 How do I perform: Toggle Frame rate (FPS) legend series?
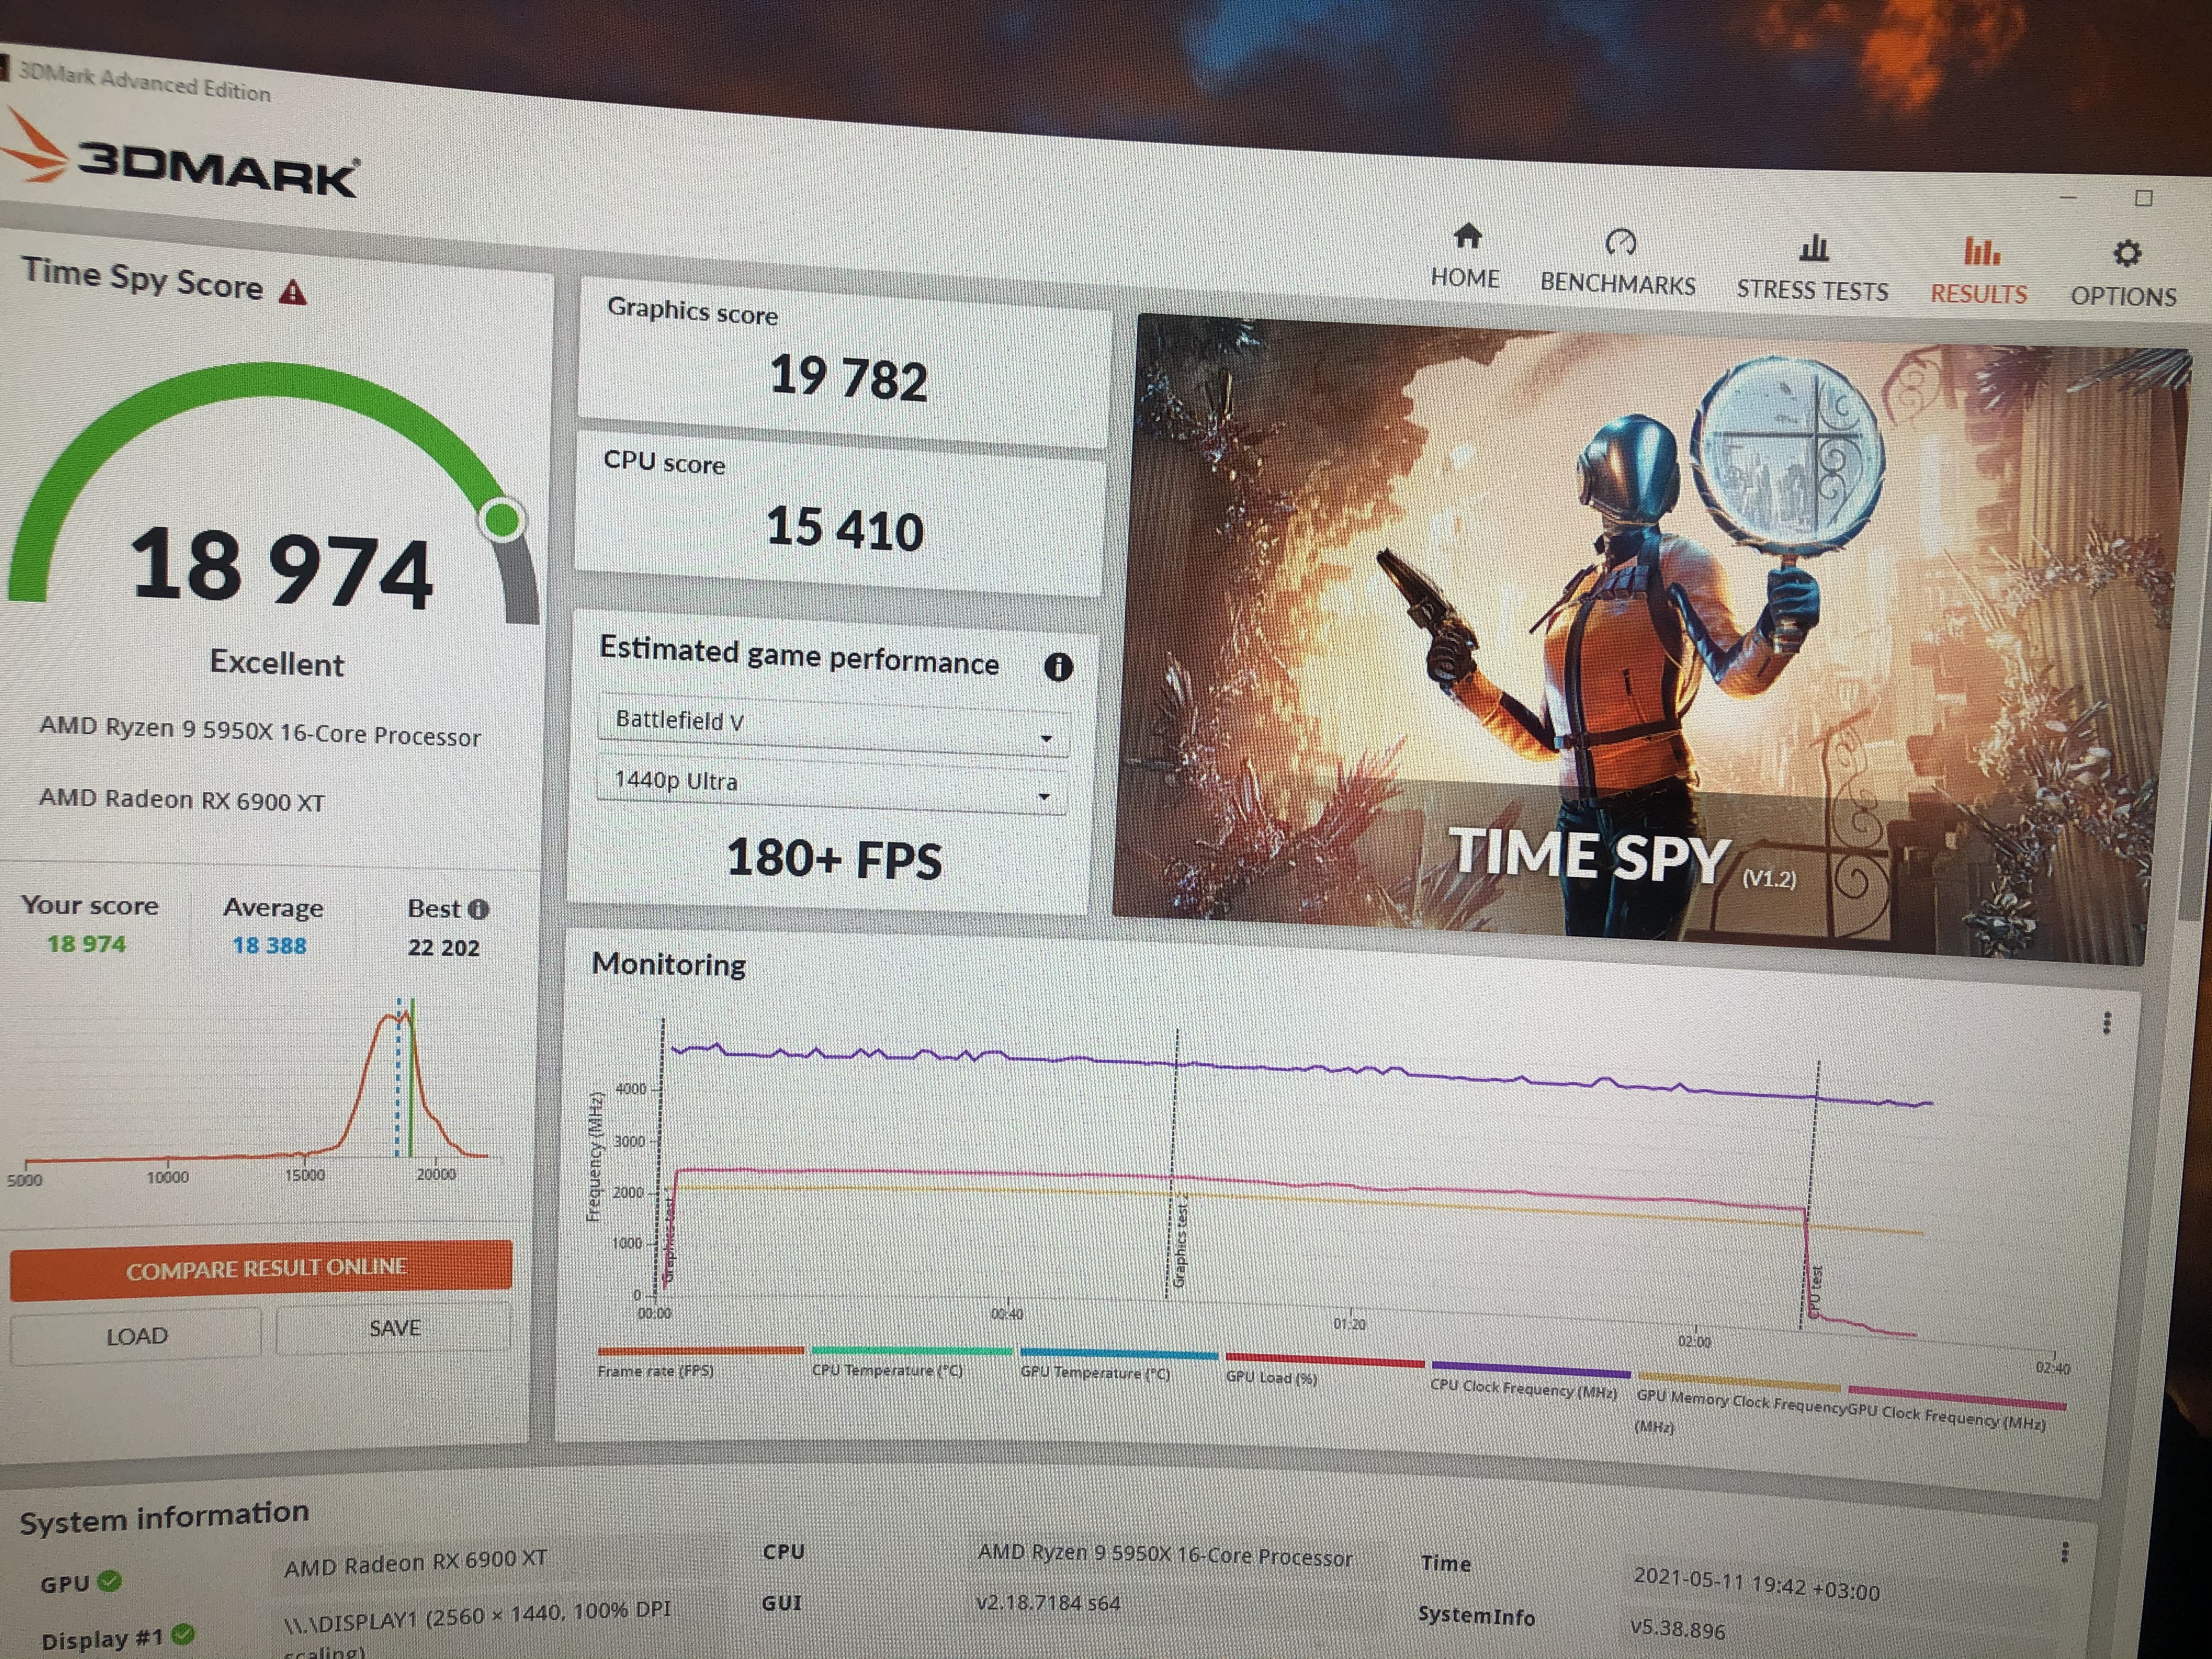(x=656, y=1371)
